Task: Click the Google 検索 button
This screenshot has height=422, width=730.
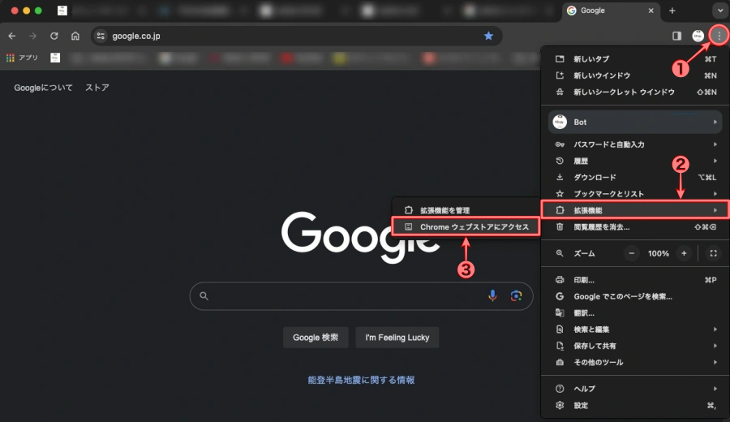Action: (316, 338)
